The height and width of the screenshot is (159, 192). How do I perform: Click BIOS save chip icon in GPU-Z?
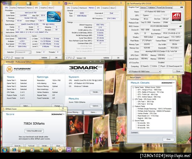[x=180, y=26]
